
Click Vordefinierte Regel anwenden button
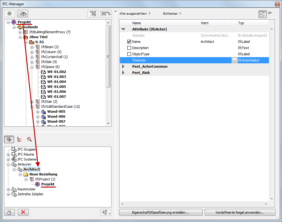(240, 212)
